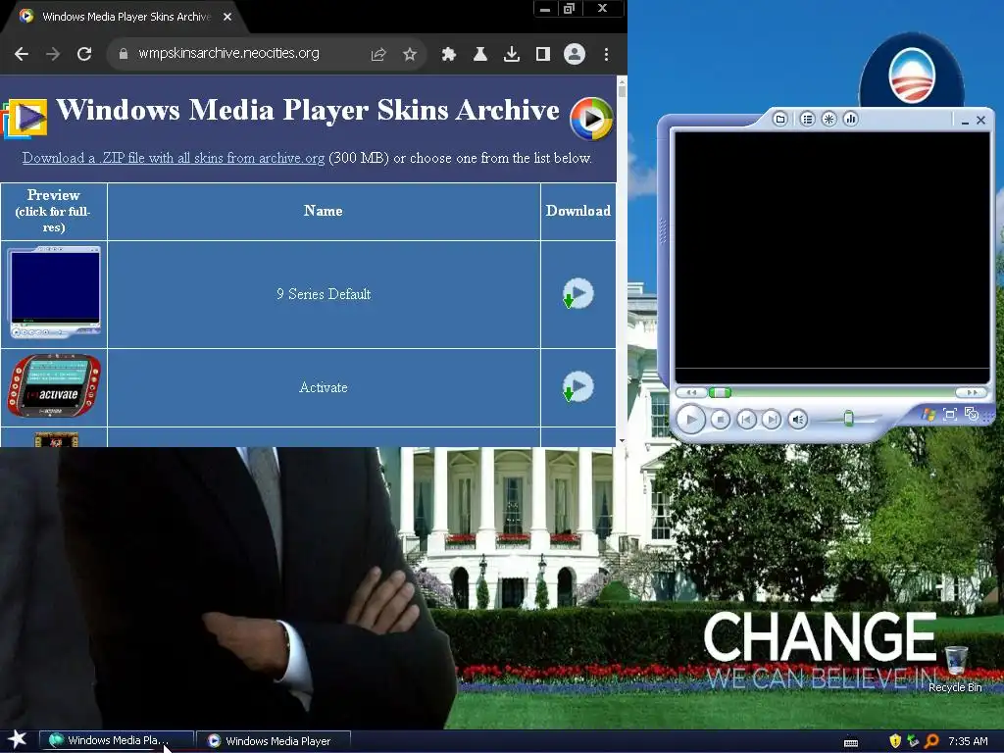
Task: Reload the skins archive page
Action: point(84,55)
